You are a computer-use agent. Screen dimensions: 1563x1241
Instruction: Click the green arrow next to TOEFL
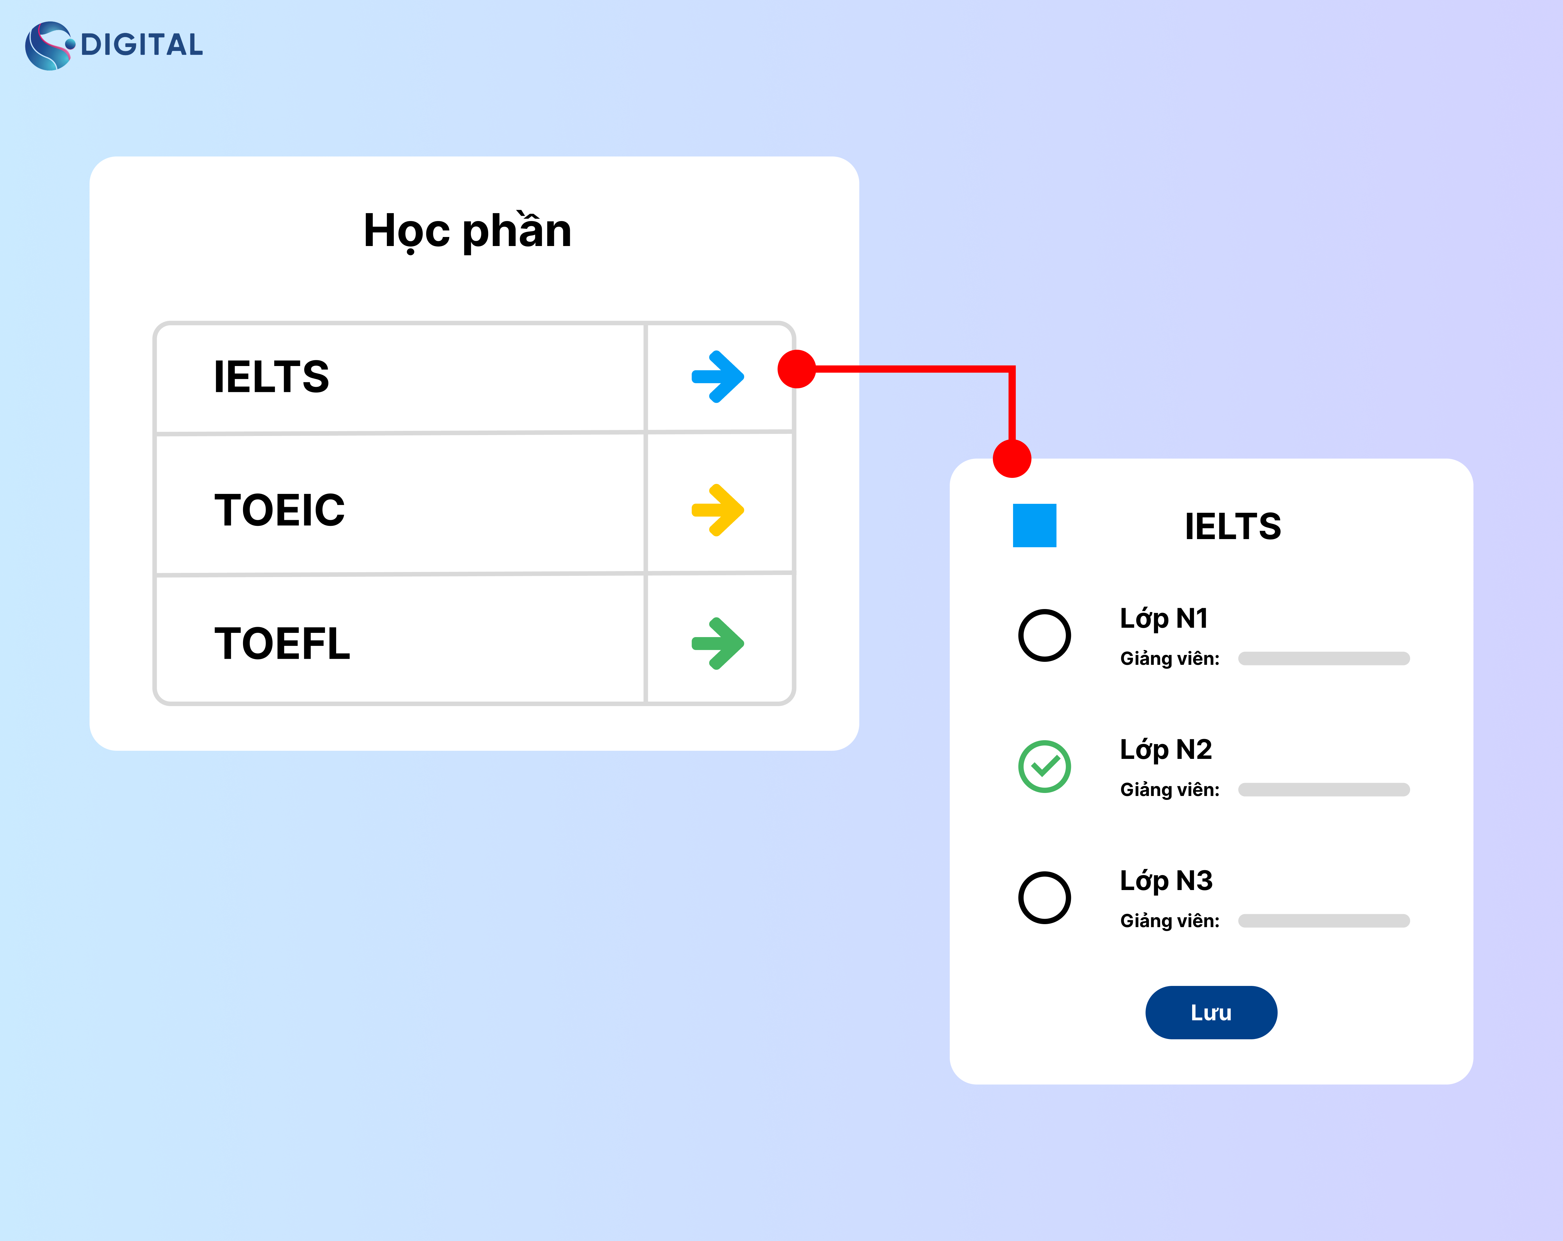718,643
